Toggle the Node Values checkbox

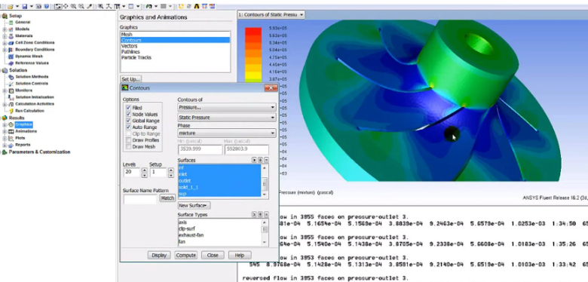point(129,114)
